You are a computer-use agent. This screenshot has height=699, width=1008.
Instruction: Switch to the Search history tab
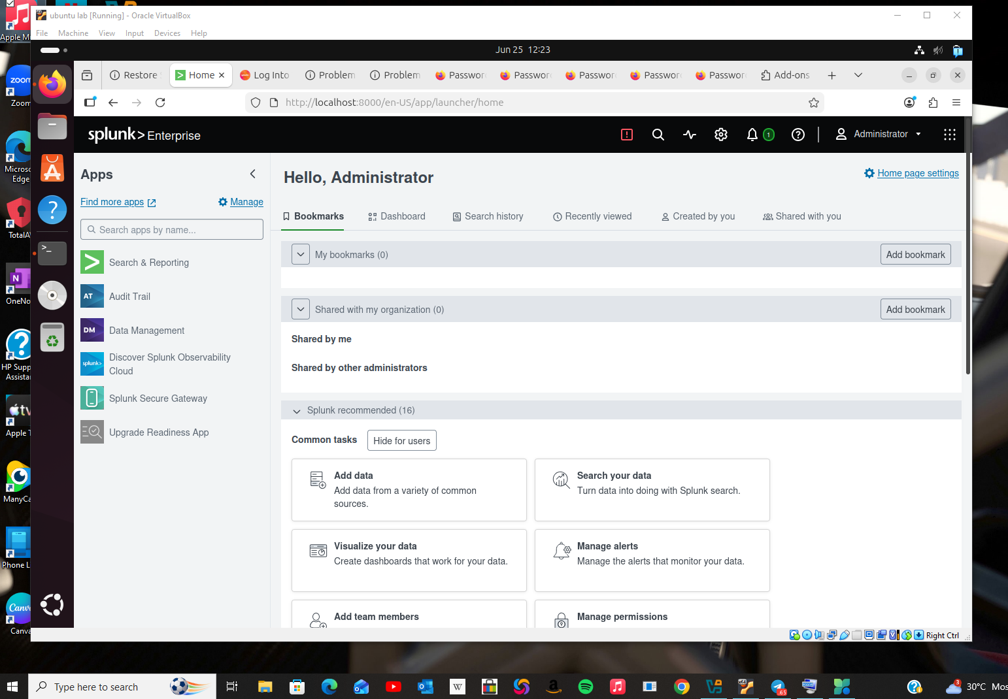point(488,216)
